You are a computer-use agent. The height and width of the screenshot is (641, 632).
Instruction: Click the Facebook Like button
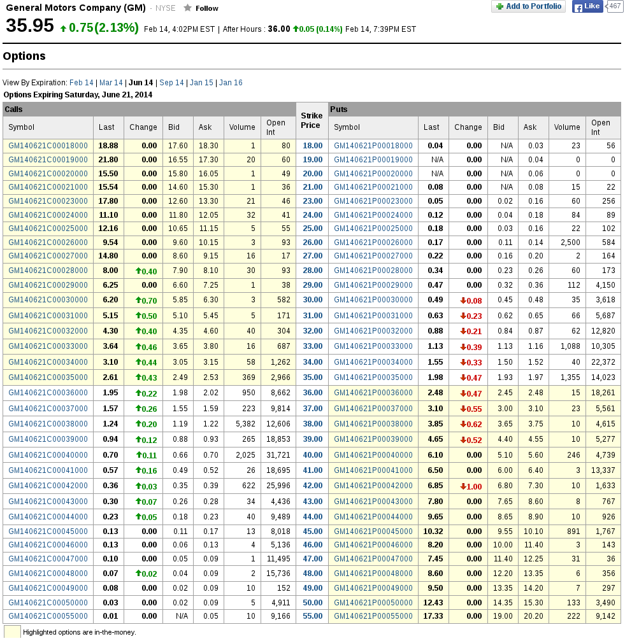[587, 6]
